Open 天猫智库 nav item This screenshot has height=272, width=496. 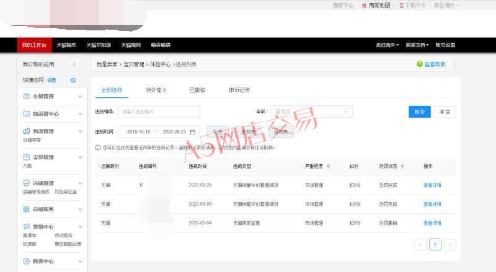coord(66,45)
